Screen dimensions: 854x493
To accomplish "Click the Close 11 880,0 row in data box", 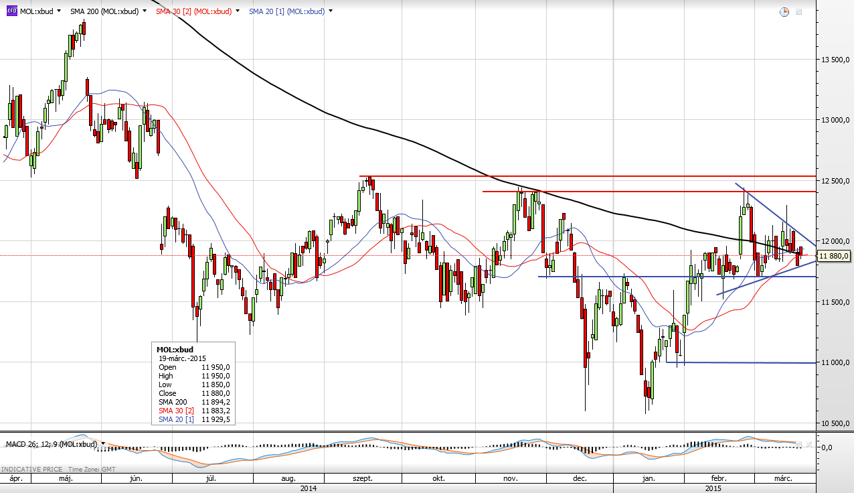I will pyautogui.click(x=194, y=393).
